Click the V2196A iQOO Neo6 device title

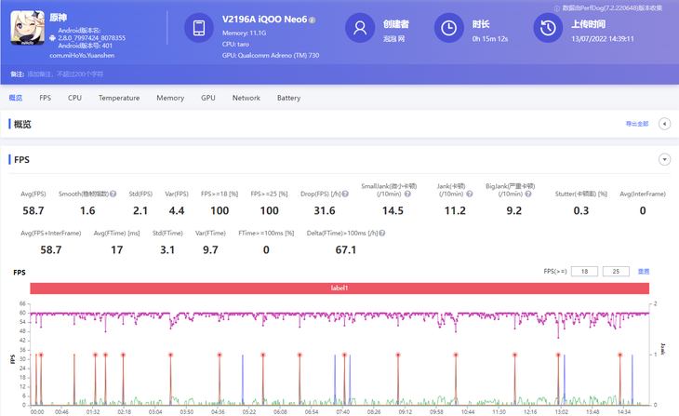pyautogui.click(x=264, y=20)
